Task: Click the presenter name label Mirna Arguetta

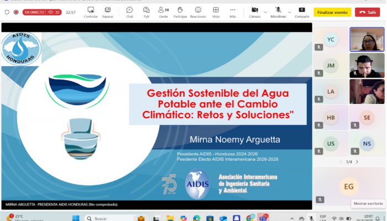Action: [61, 204]
